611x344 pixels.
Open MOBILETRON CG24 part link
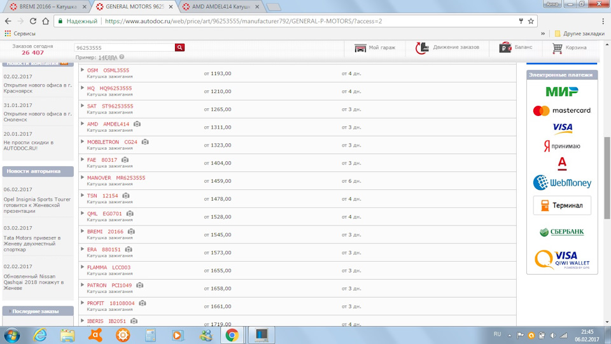(x=112, y=142)
